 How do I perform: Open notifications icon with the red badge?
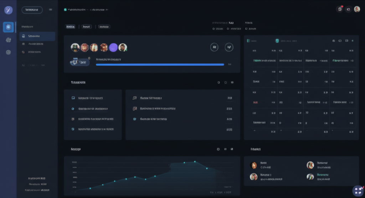click(x=340, y=9)
